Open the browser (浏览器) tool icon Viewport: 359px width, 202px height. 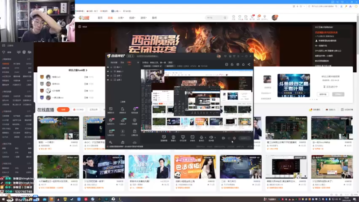[135, 121]
